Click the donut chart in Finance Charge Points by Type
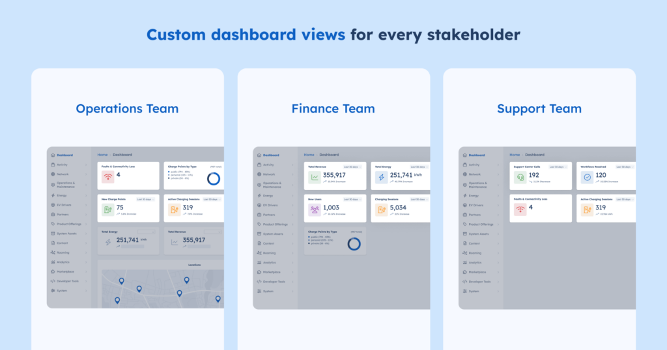This screenshot has width=667, height=350. pos(354,244)
